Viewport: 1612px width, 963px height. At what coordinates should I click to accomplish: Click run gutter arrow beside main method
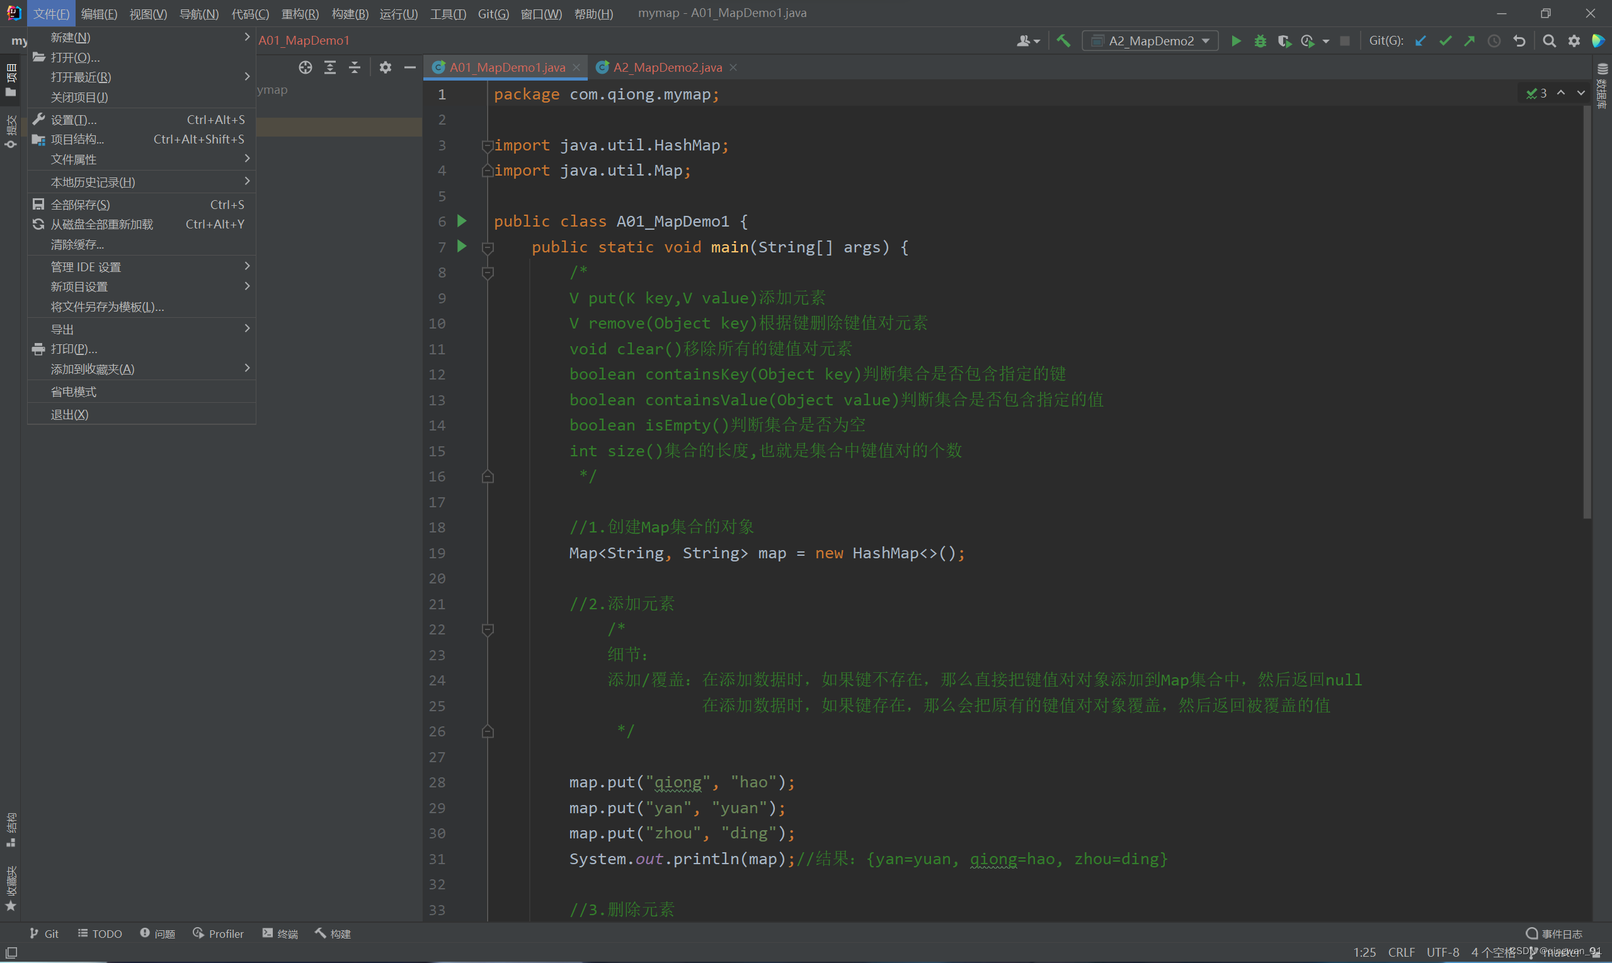462,247
